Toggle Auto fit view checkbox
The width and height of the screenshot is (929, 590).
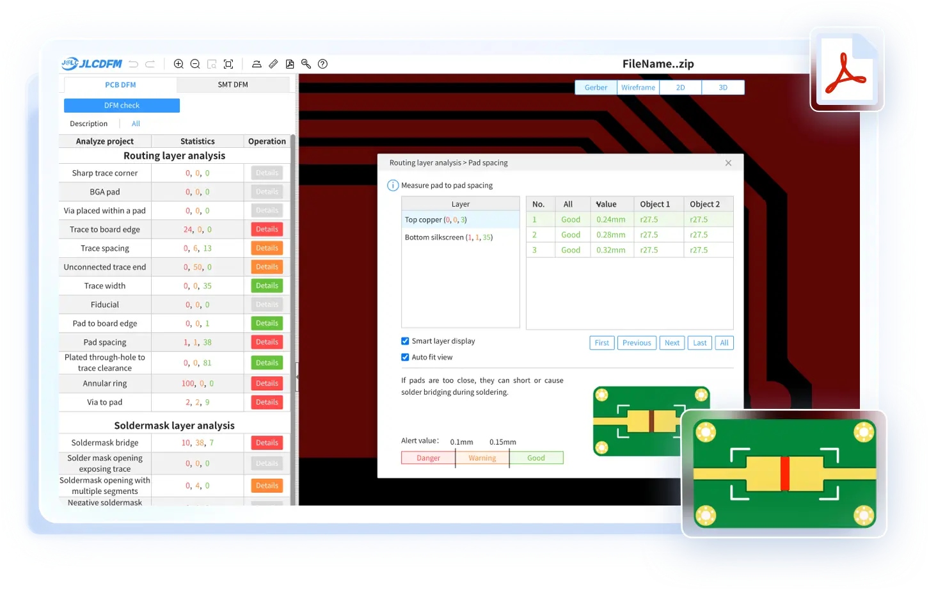coord(405,357)
